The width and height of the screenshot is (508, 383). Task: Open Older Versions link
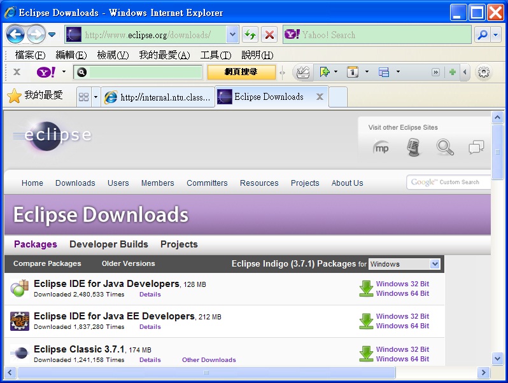point(129,263)
